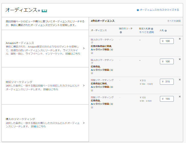Click the suggested bid ¥315 value
186x143 pixels.
pyautogui.click(x=143, y=80)
